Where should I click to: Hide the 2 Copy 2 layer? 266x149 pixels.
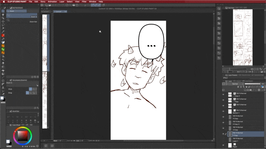click(223, 123)
